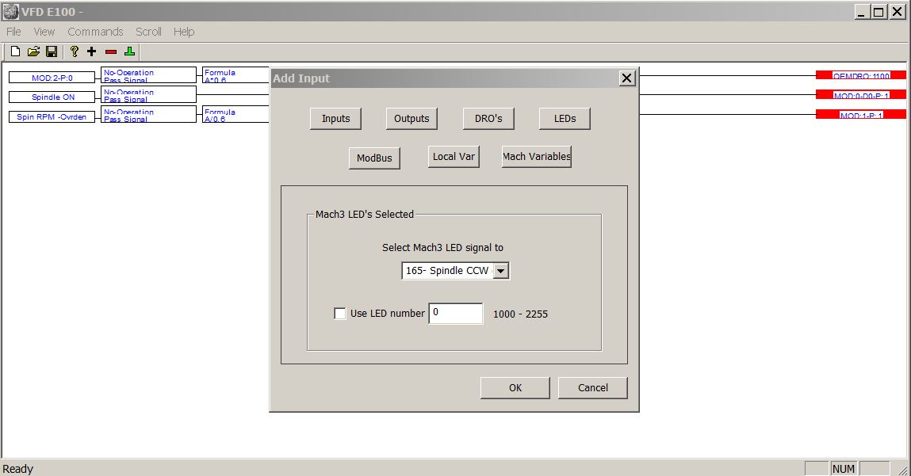Click the Formula A*0.6 block
This screenshot has height=476, width=911.
[235, 75]
